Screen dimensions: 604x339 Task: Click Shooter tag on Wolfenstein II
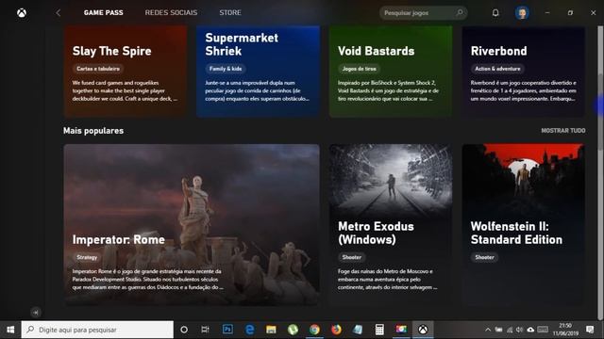point(484,257)
